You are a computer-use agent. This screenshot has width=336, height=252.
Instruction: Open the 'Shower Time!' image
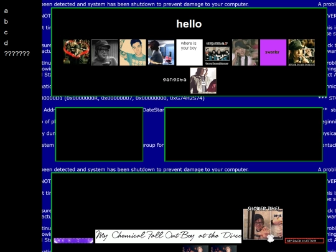pos(263,224)
